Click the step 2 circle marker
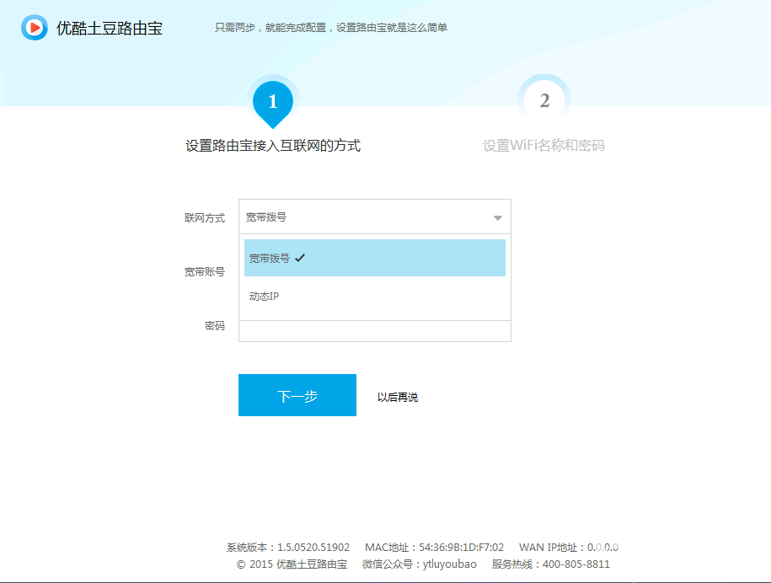This screenshot has width=771, height=583. pos(544,100)
